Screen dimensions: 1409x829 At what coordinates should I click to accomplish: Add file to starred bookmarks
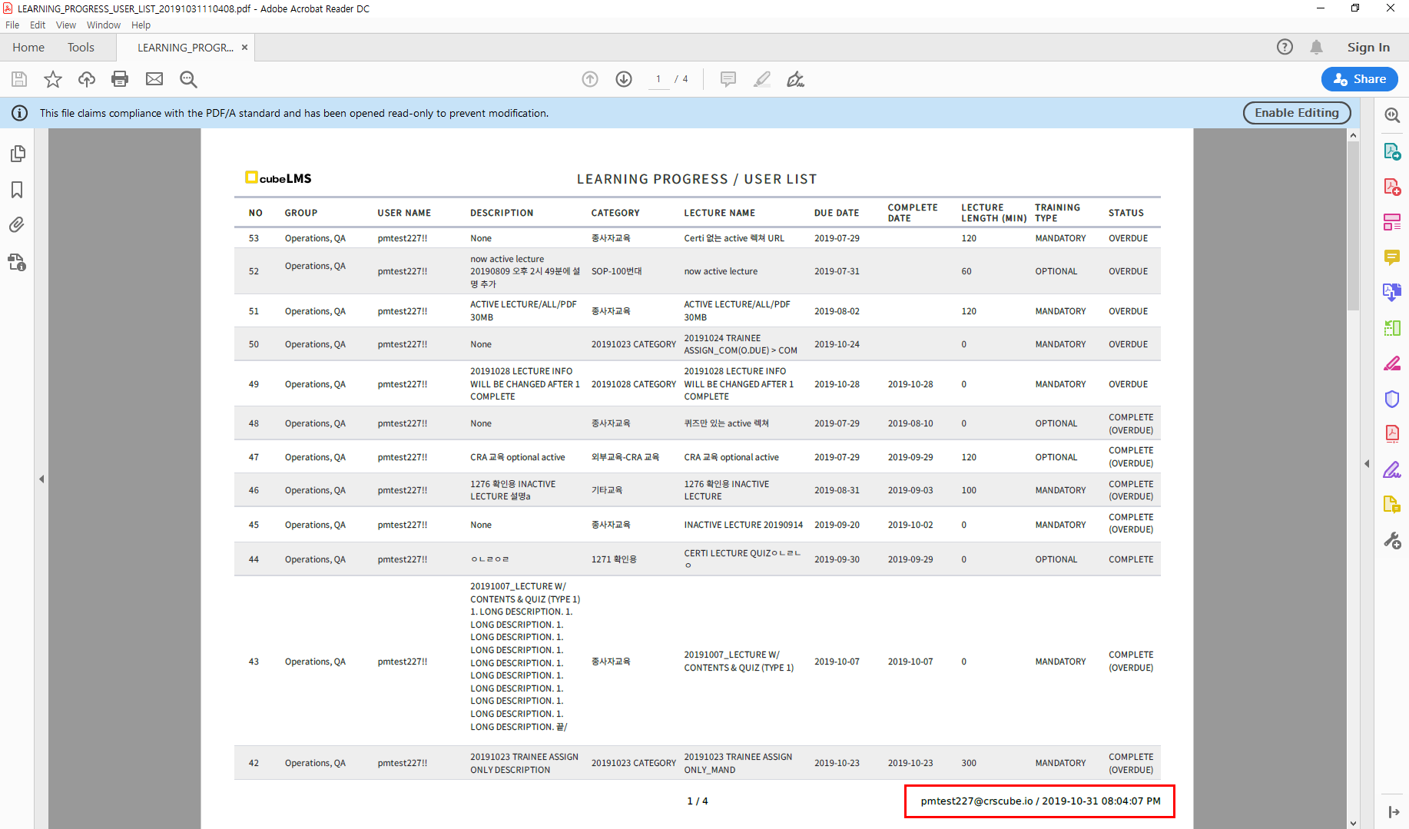coord(53,79)
